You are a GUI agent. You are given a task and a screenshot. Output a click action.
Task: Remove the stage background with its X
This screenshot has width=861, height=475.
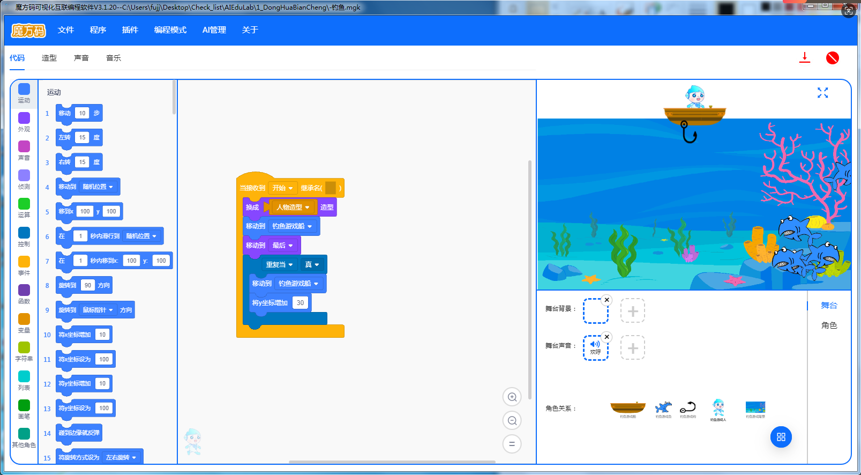(607, 300)
